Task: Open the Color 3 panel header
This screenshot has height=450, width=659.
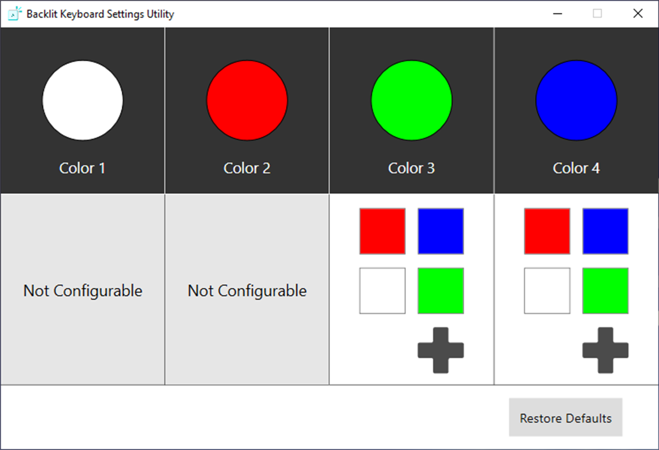Action: pos(412,168)
